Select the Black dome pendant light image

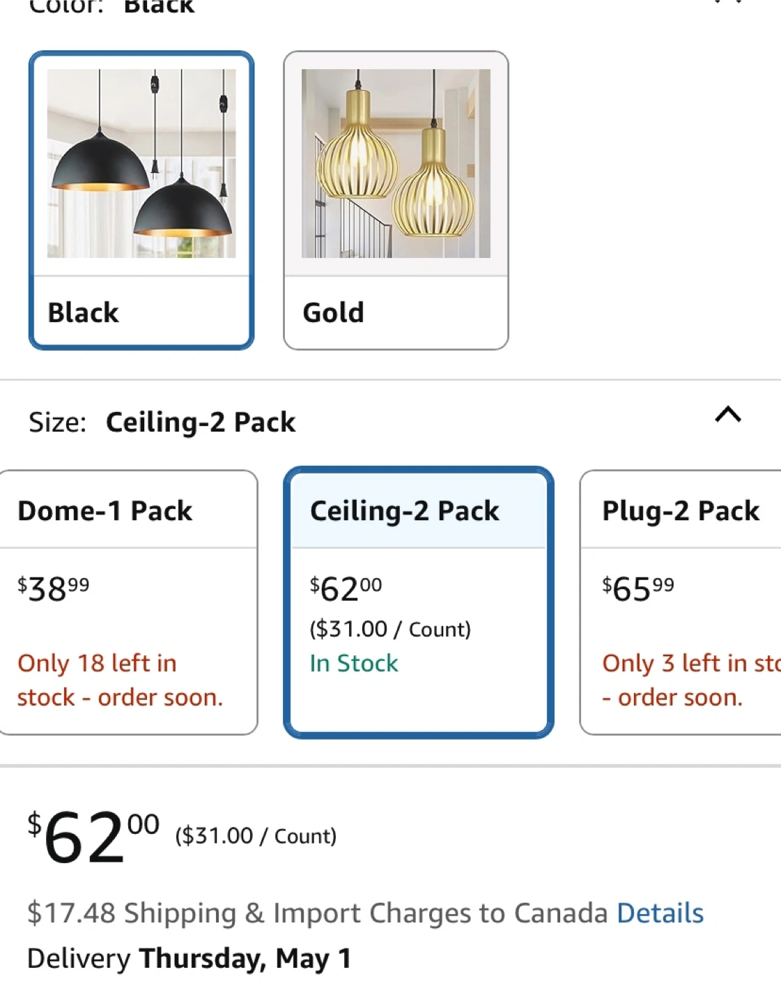click(x=141, y=164)
